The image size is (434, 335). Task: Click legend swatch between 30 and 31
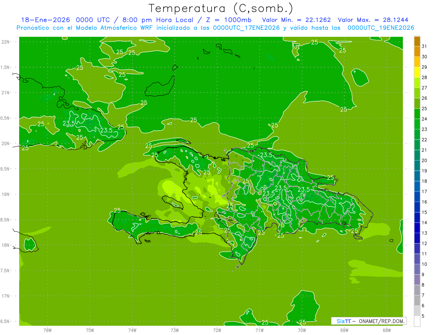pos(417,52)
